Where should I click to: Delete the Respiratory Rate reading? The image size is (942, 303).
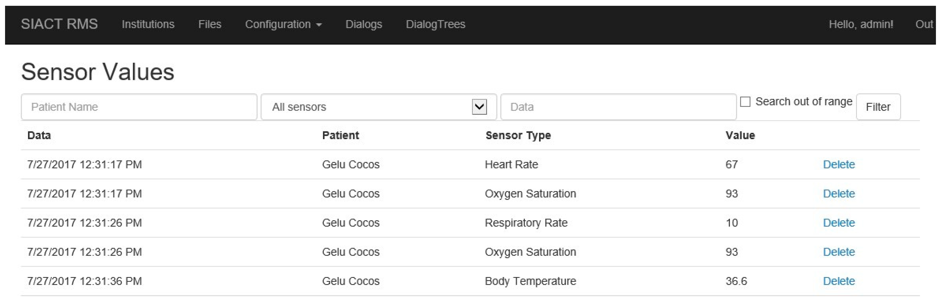839,223
